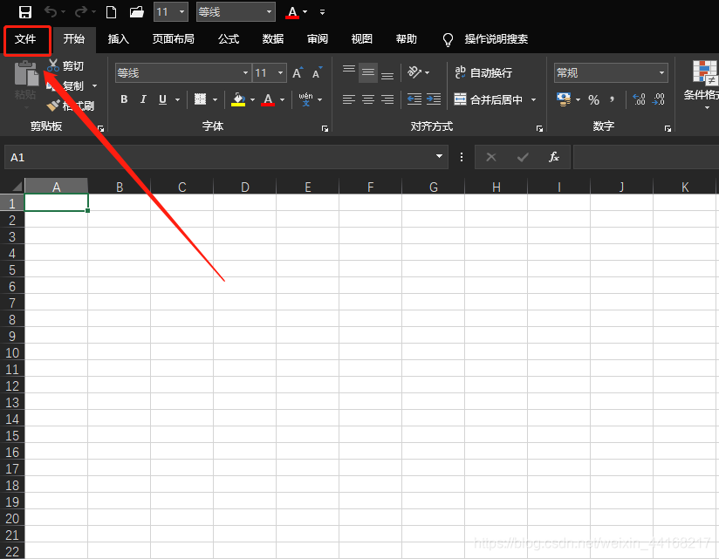Create new blank workbook icon
The image size is (719, 559).
[111, 12]
